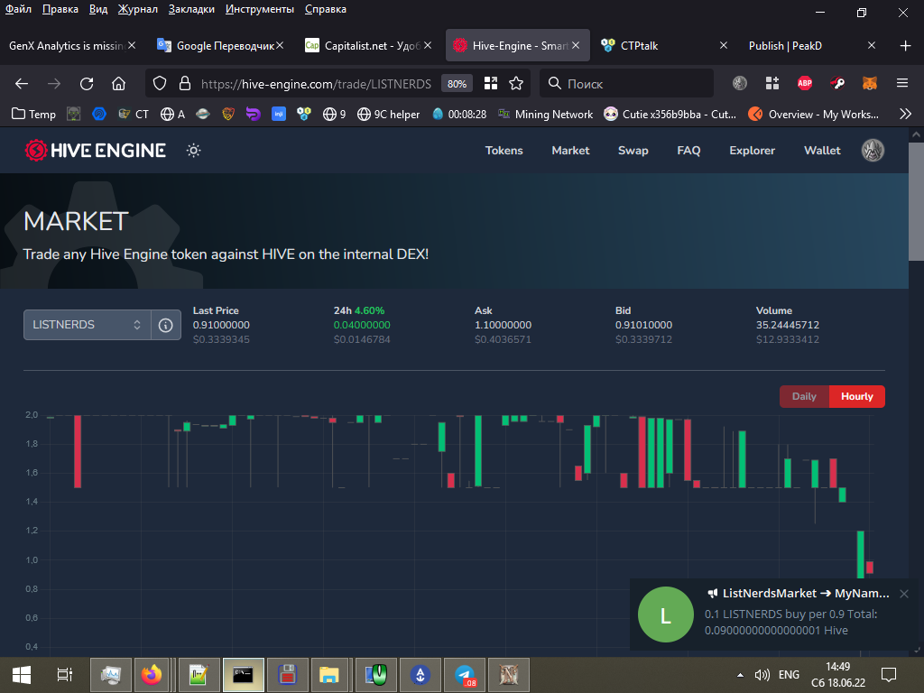Show token info via the info icon
Screen dimensions: 924x693
(166, 325)
